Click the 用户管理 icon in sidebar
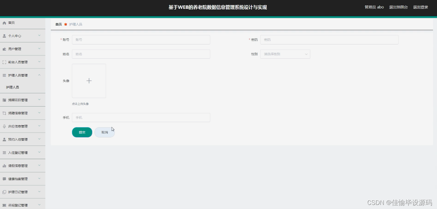Screen dimensions: 437x209 pos(4,49)
